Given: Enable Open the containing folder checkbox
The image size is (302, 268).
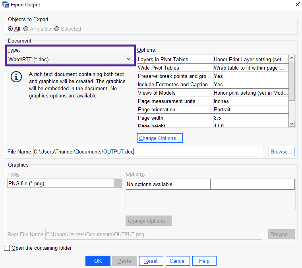Looking at the screenshot, I should 7,248.
